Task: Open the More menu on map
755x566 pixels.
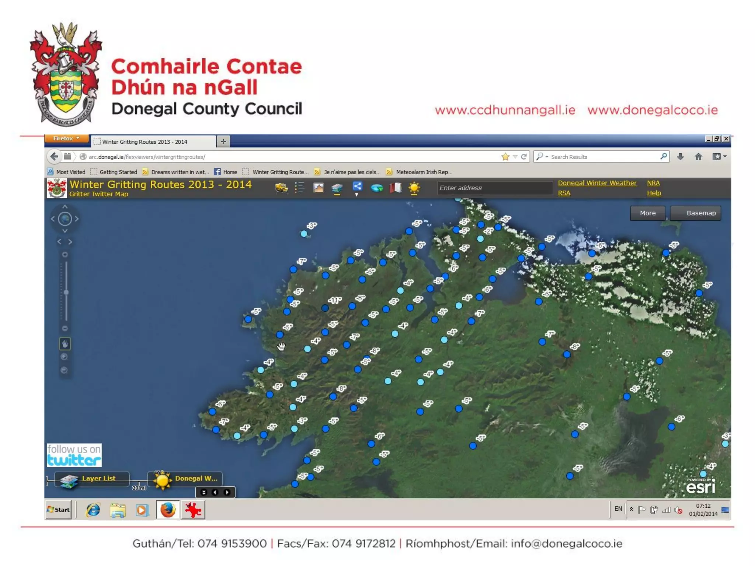Action: click(647, 213)
